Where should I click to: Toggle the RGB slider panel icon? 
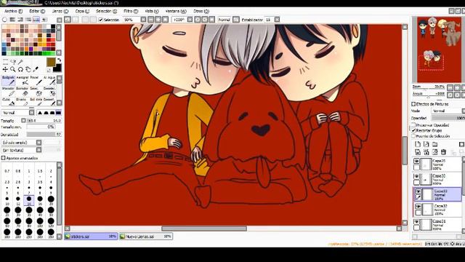[12, 20]
